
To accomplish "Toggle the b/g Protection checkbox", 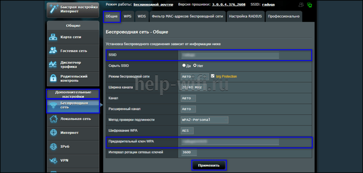I will click(213, 76).
